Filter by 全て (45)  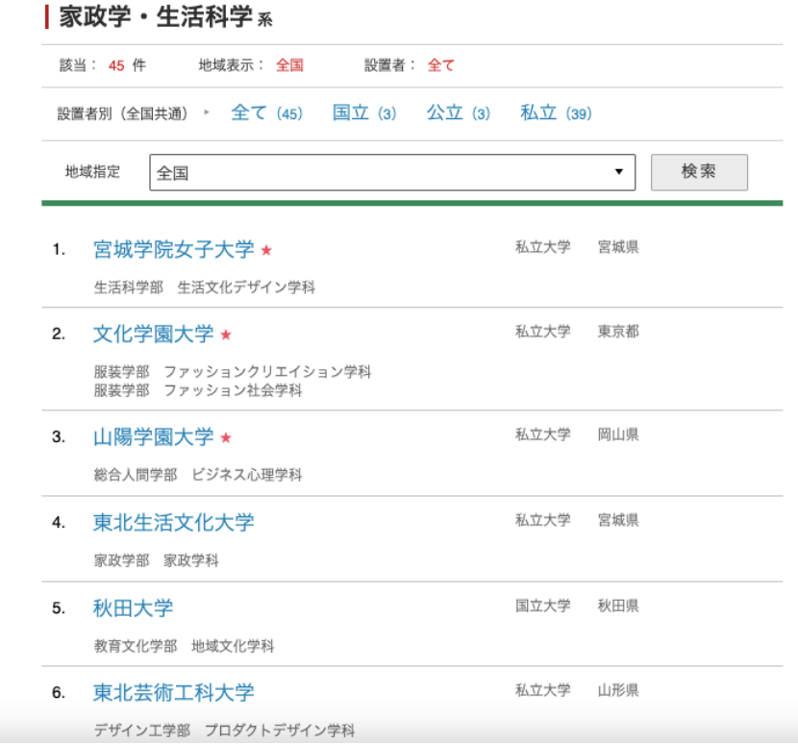tap(266, 112)
